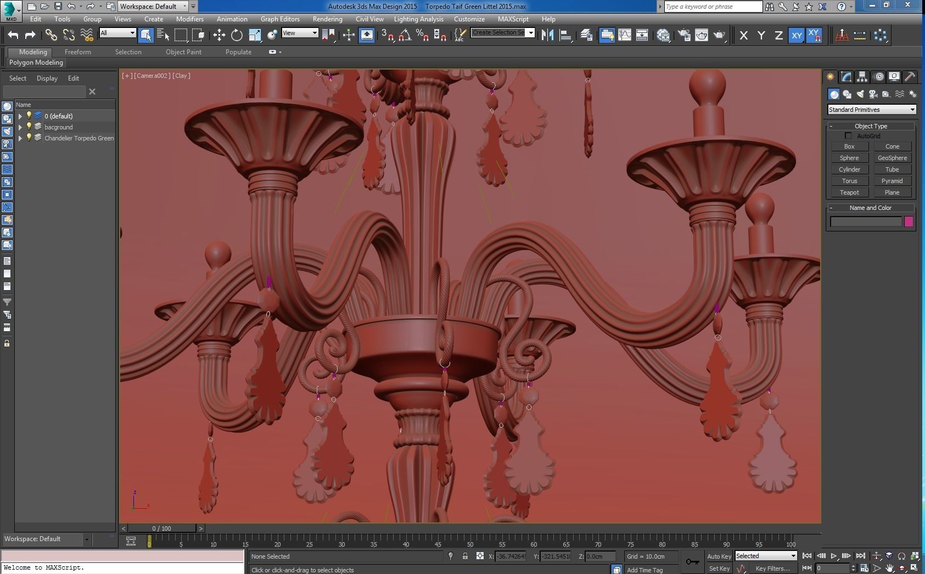
Task: Click the Undo arrow in main toolbar
Action: [x=13, y=35]
